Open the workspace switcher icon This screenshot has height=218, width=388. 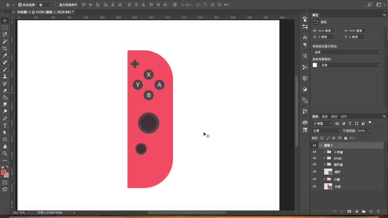378,5
